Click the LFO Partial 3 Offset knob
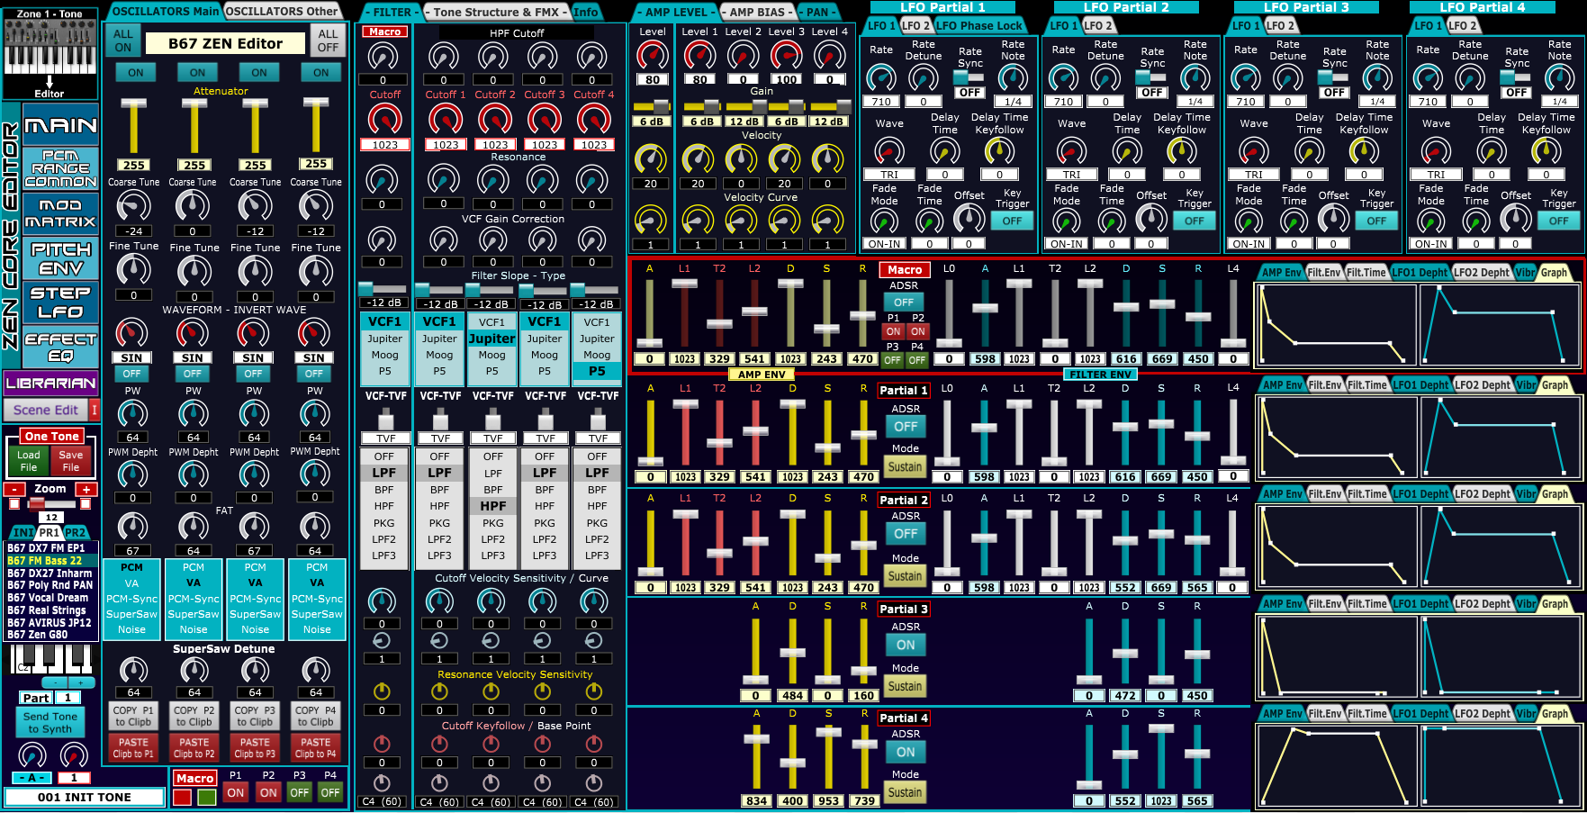This screenshot has width=1587, height=813. [x=1333, y=218]
